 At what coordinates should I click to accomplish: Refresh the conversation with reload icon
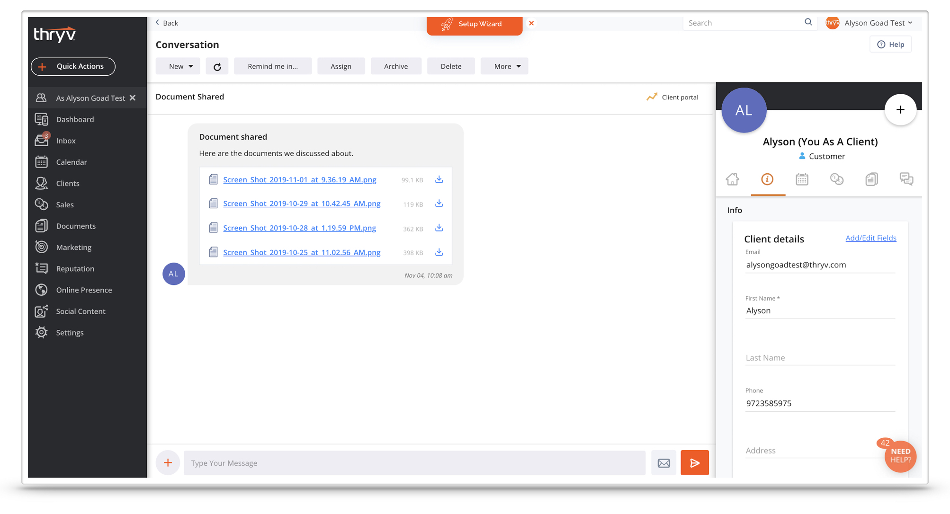click(217, 66)
